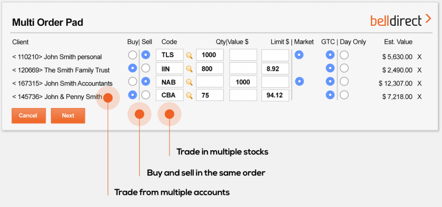Click the search magnifier next to NAB code

(189, 82)
